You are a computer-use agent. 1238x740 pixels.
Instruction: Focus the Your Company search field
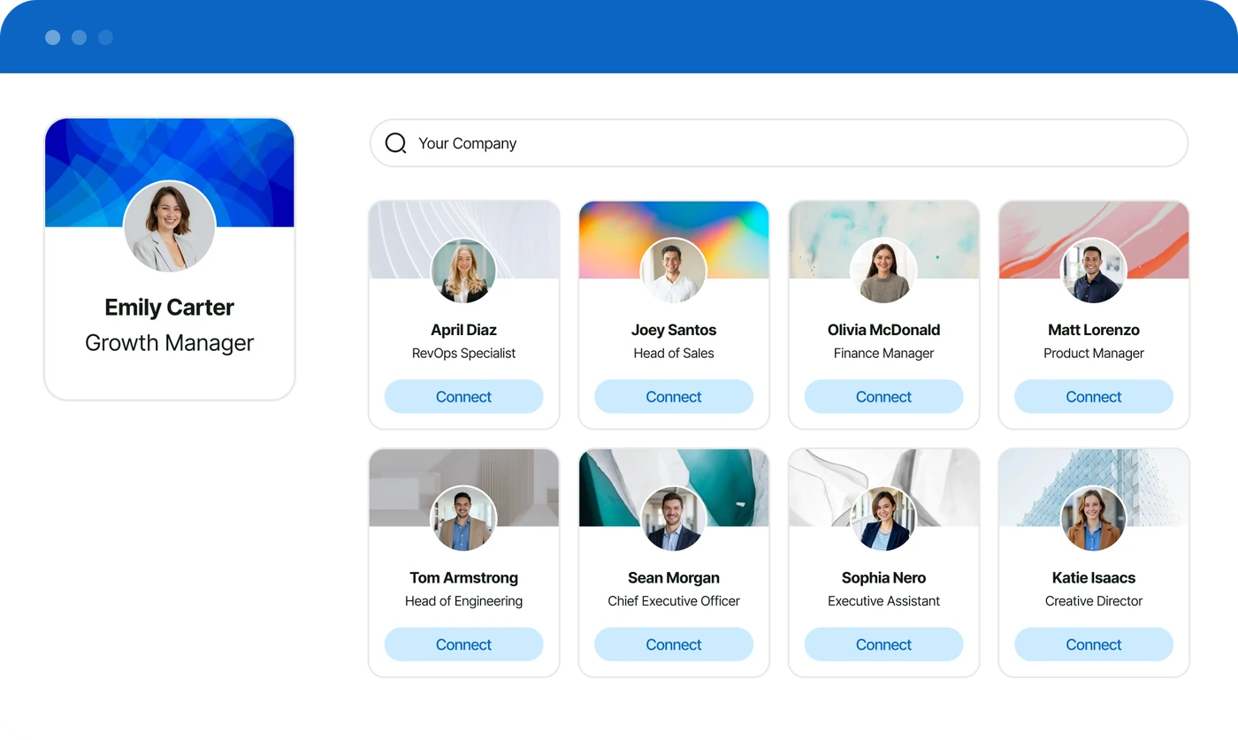tap(779, 143)
